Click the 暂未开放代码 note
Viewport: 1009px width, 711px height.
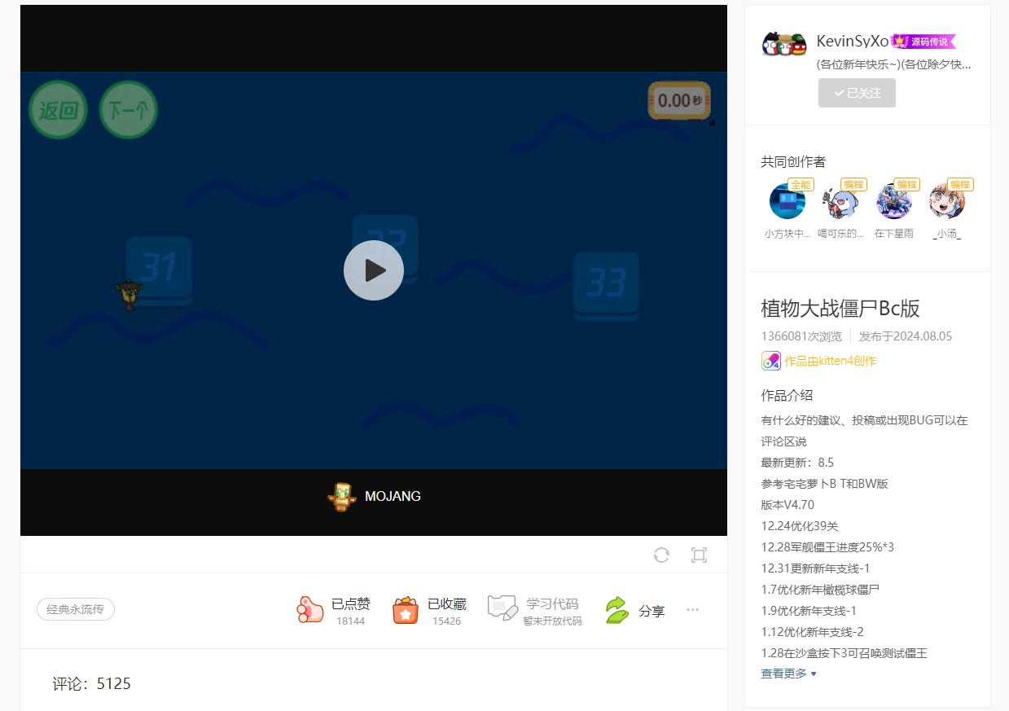pyautogui.click(x=552, y=621)
